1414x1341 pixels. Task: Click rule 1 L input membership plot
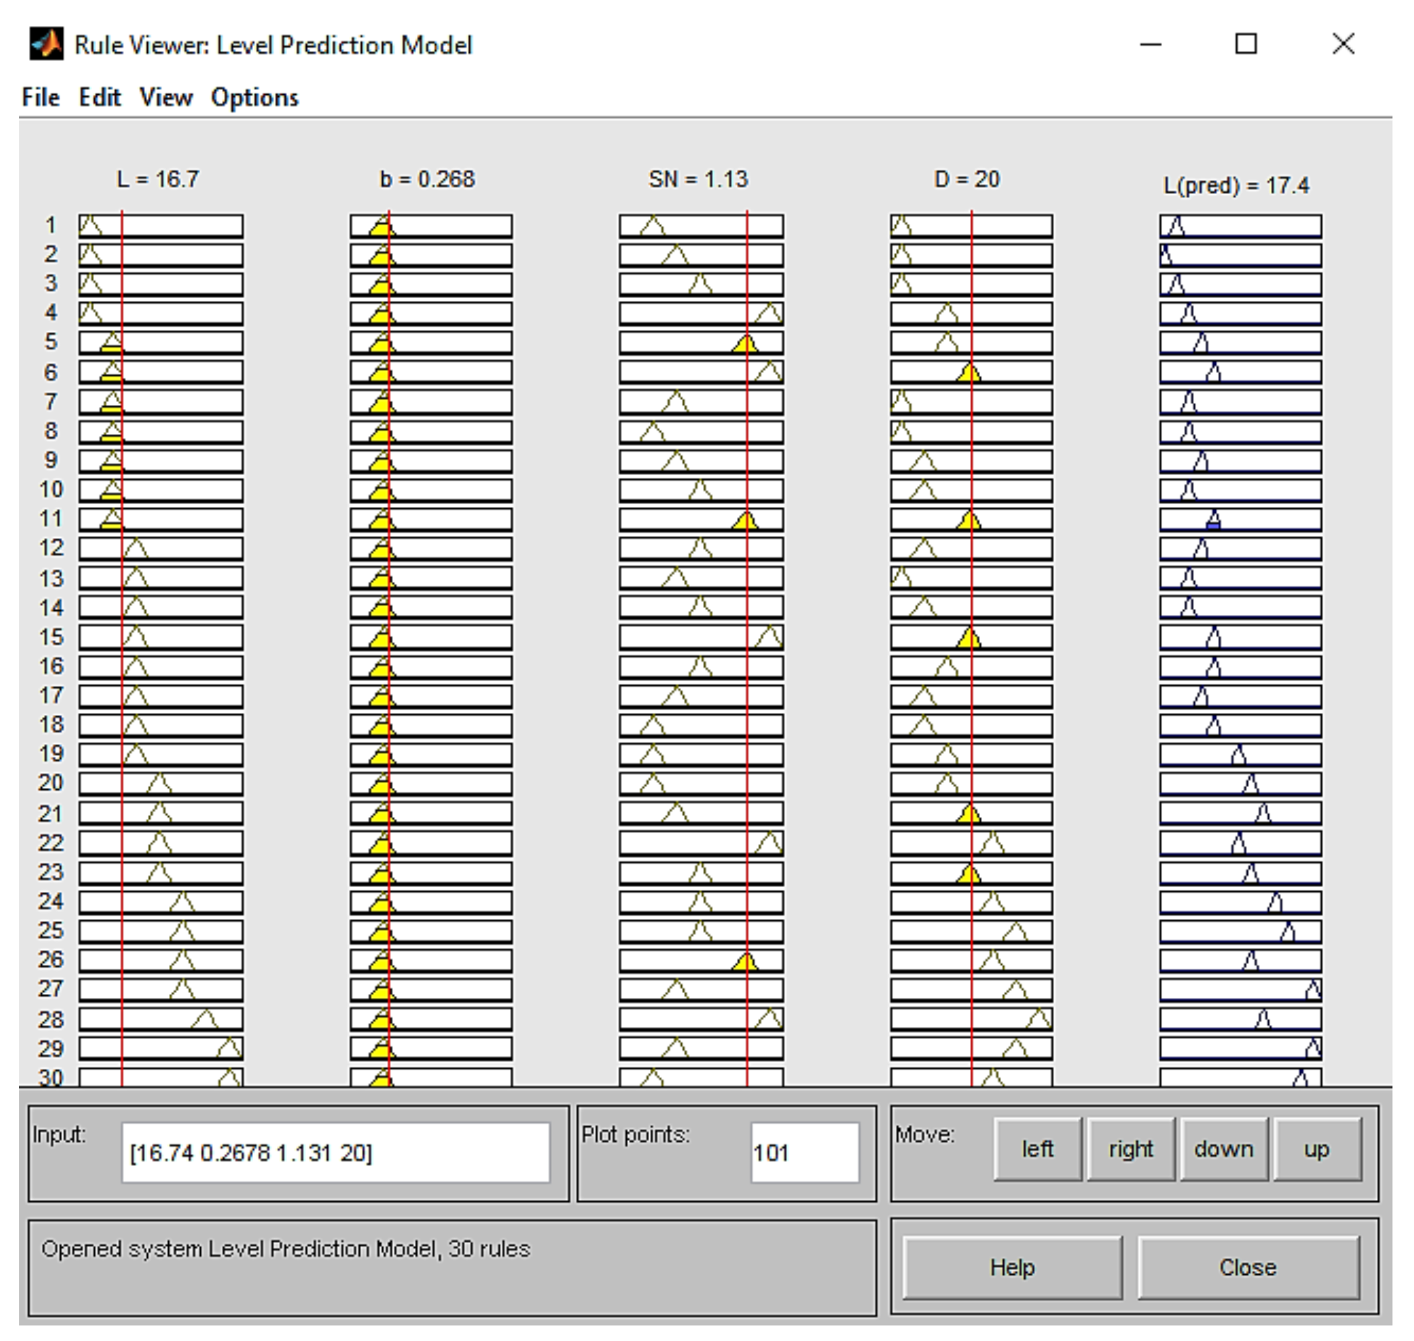coord(161,226)
